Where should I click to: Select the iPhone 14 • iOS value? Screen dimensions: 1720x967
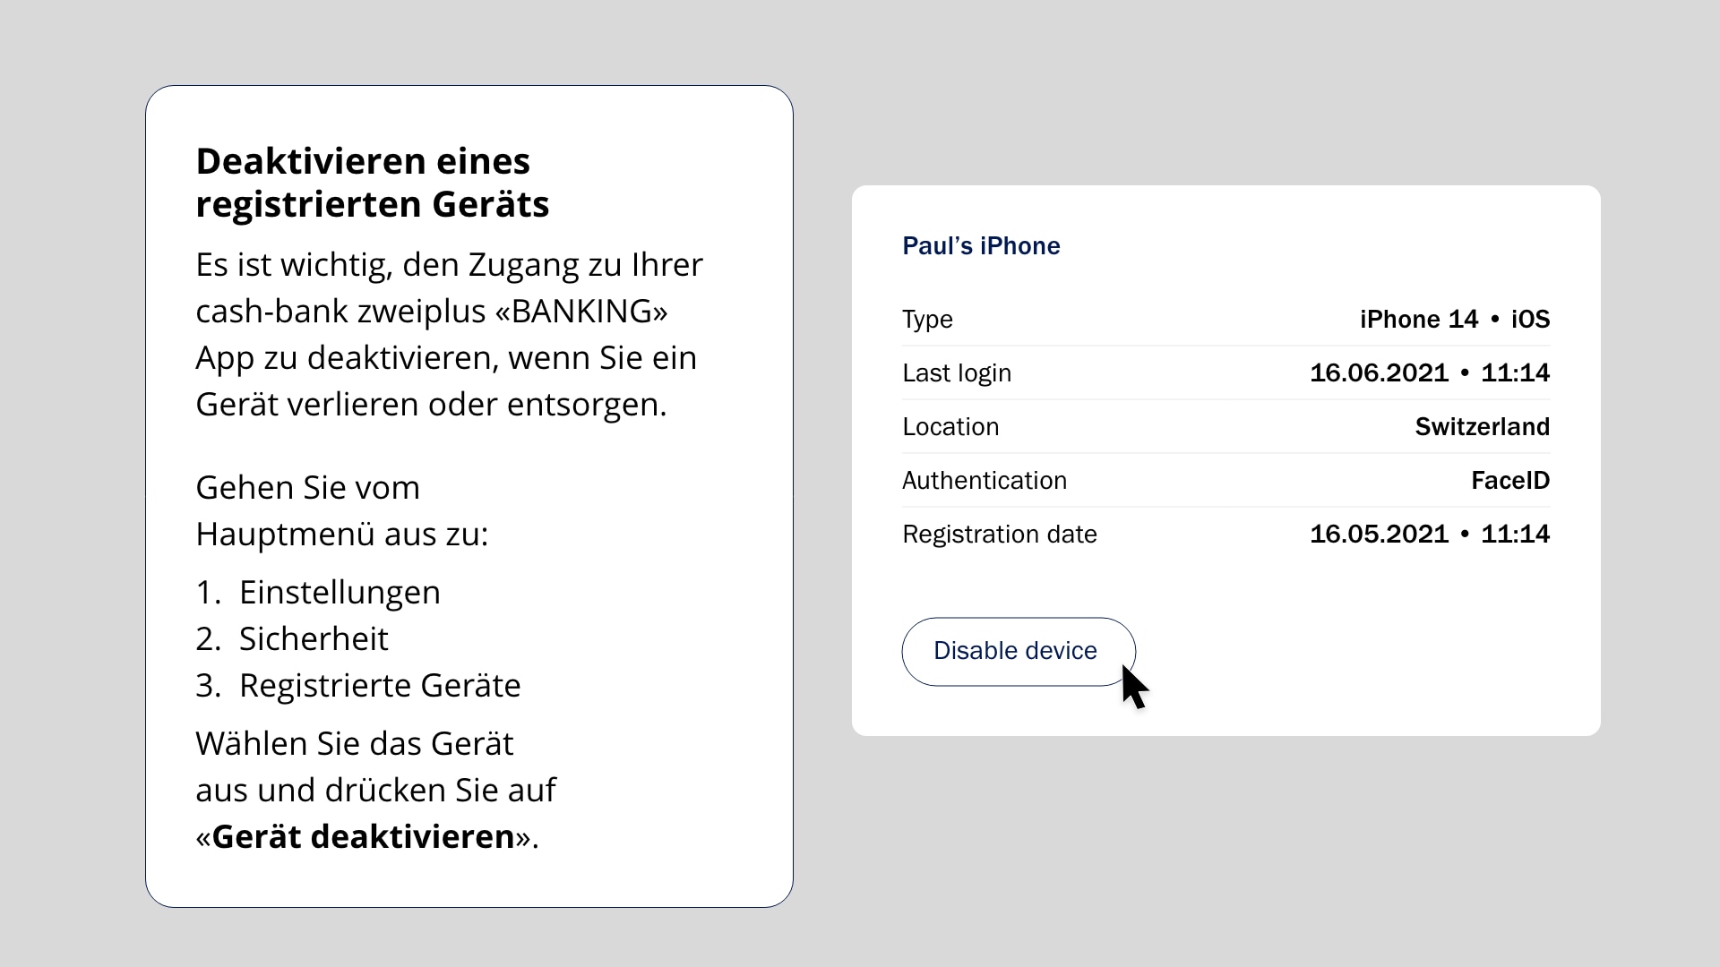pos(1455,320)
